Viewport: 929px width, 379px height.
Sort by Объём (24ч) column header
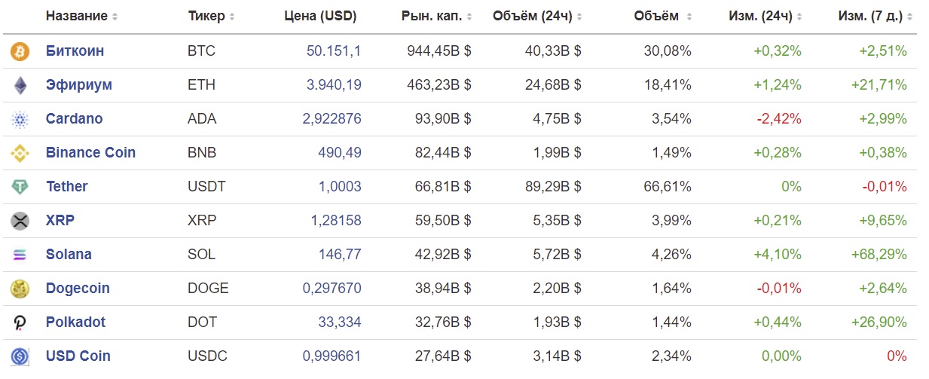[537, 16]
